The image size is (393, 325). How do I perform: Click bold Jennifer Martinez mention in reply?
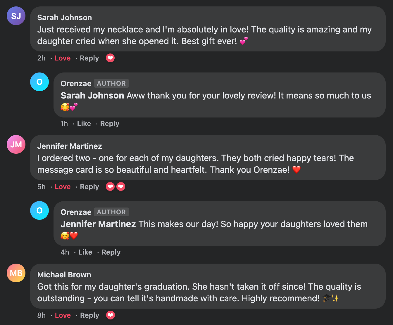[x=98, y=224]
